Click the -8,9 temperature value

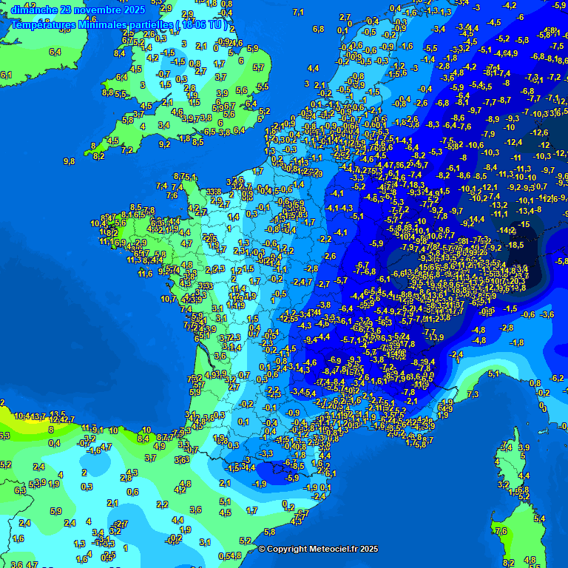pos(493,119)
